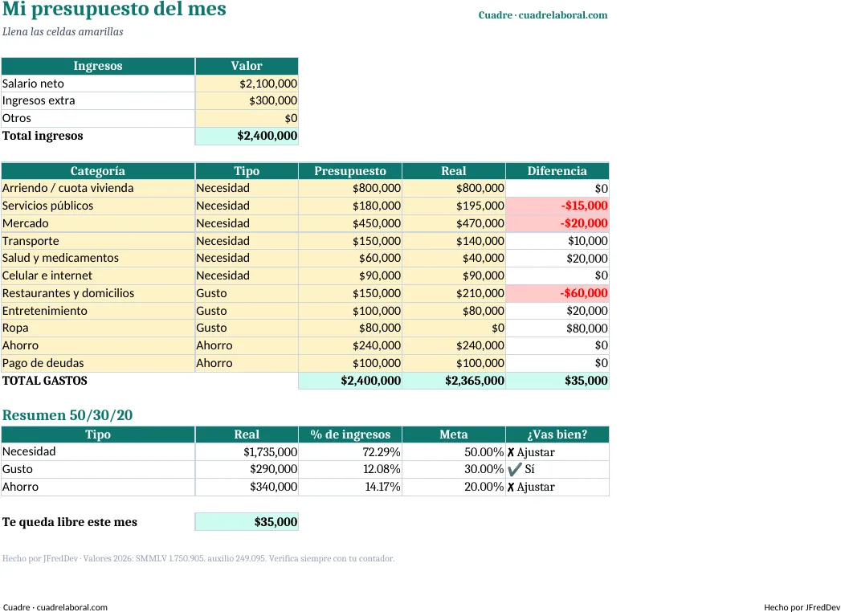The image size is (841, 612).
Task: Select the "% de ingresos" column header
Action: click(350, 435)
